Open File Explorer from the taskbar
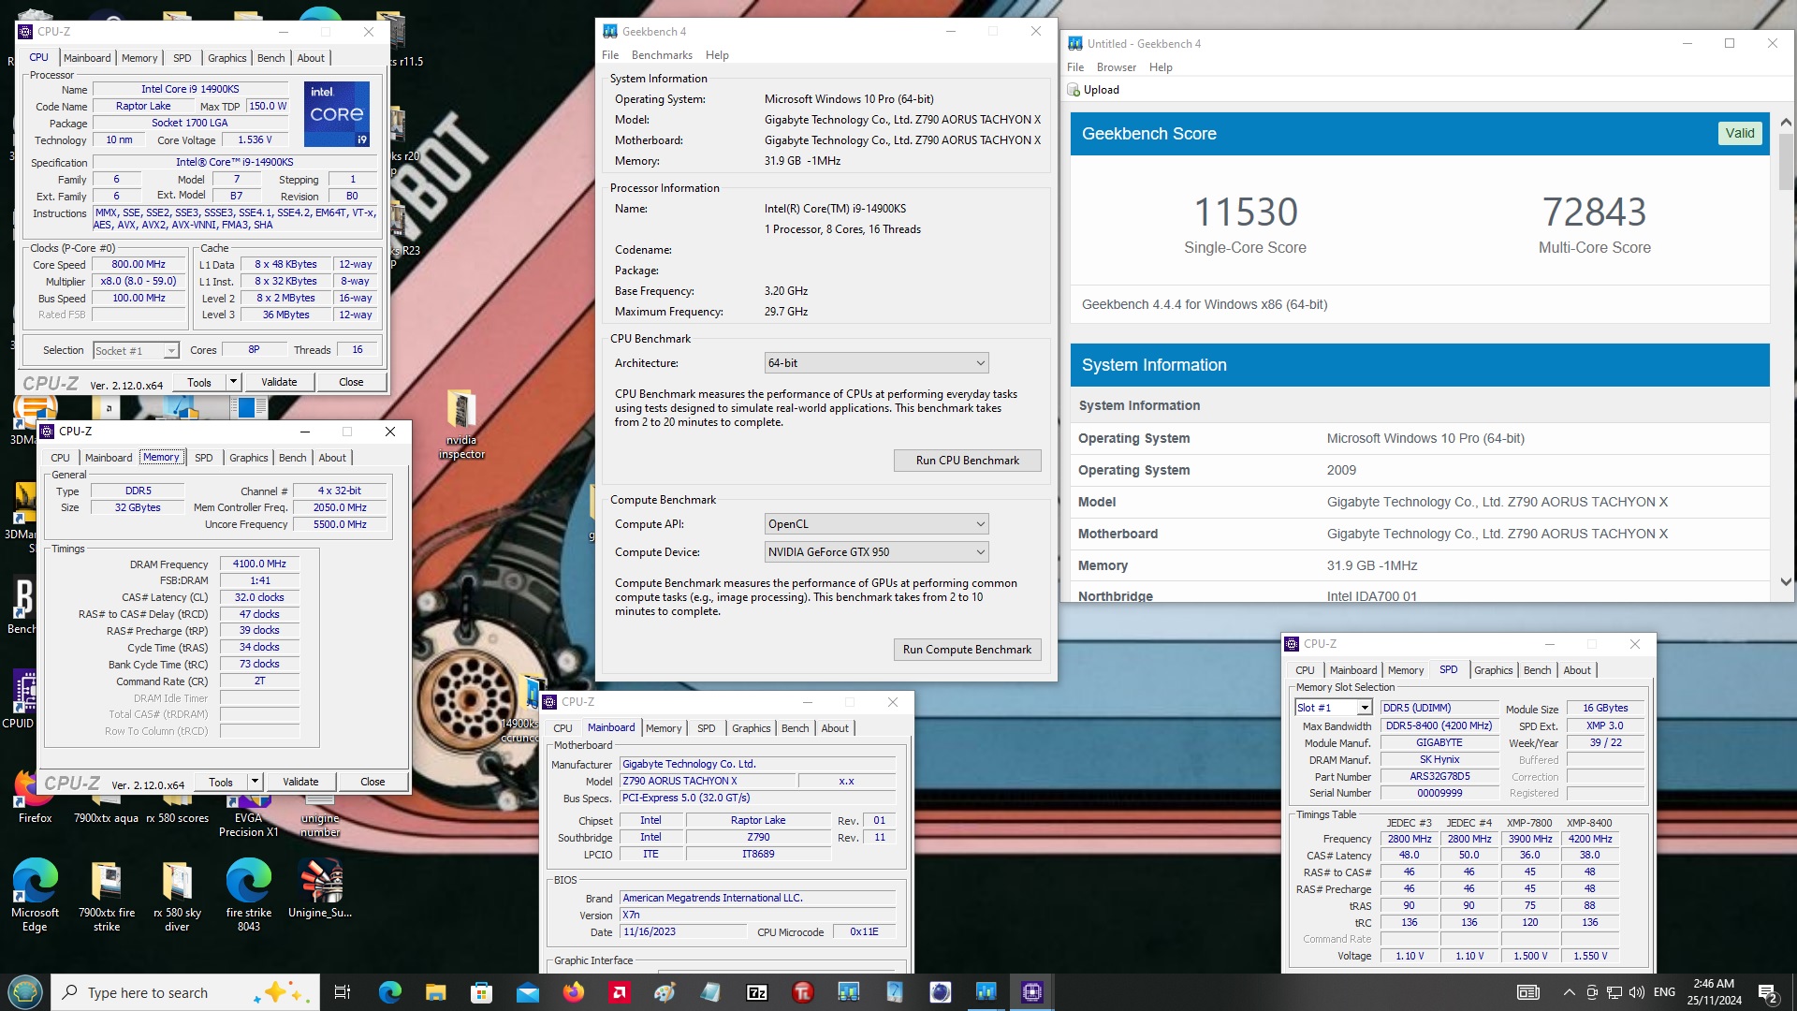Screen dimensions: 1797x1011 (435, 992)
